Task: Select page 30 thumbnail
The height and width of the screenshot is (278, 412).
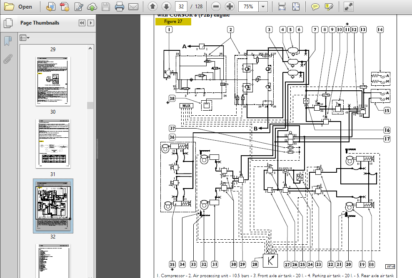Action: coord(53,82)
